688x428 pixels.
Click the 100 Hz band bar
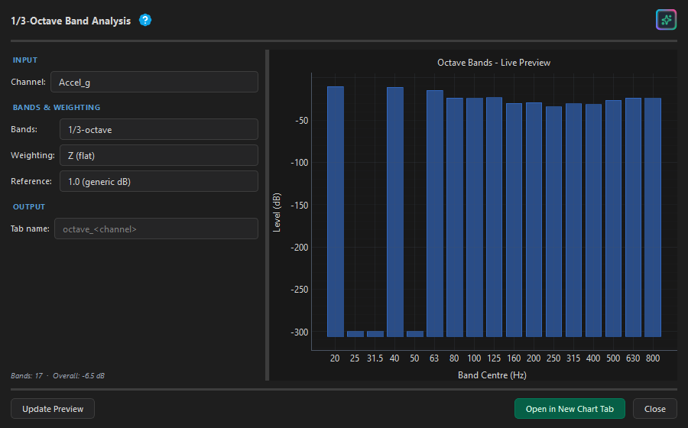pos(474,217)
